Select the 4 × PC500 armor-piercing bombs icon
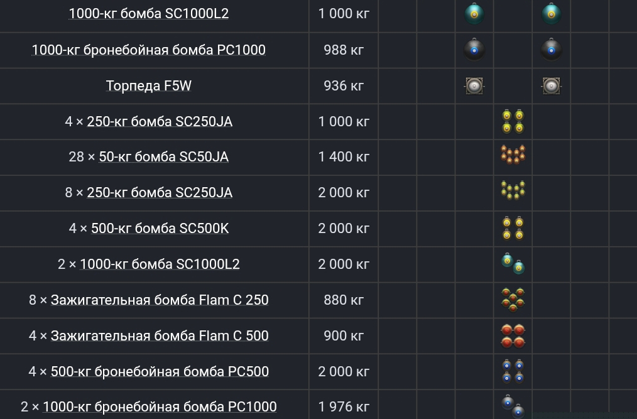 pyautogui.click(x=513, y=371)
